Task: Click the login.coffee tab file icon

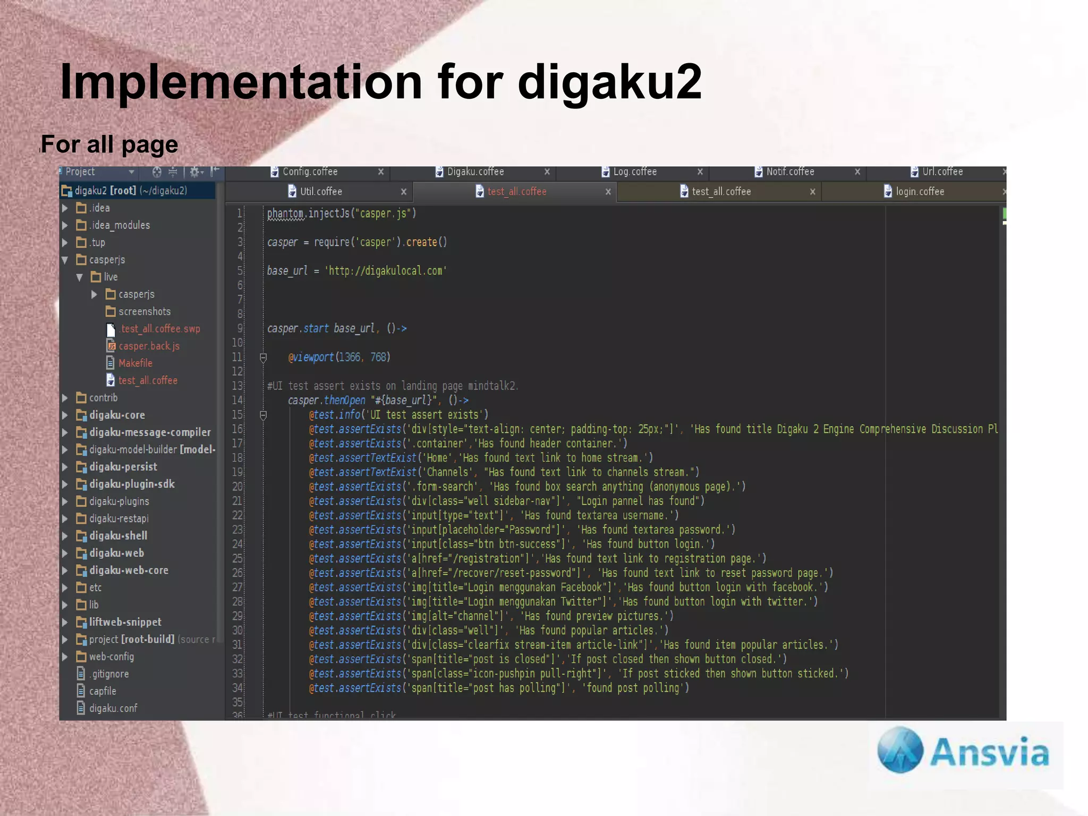Action: [x=888, y=191]
